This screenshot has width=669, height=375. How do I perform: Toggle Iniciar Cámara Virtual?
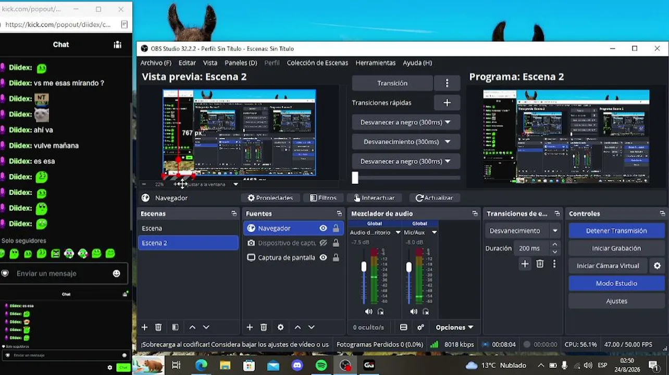click(x=608, y=266)
